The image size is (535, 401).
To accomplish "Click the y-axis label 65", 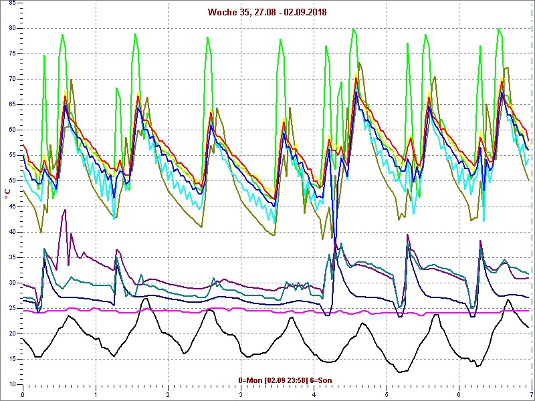I will tap(12, 105).
